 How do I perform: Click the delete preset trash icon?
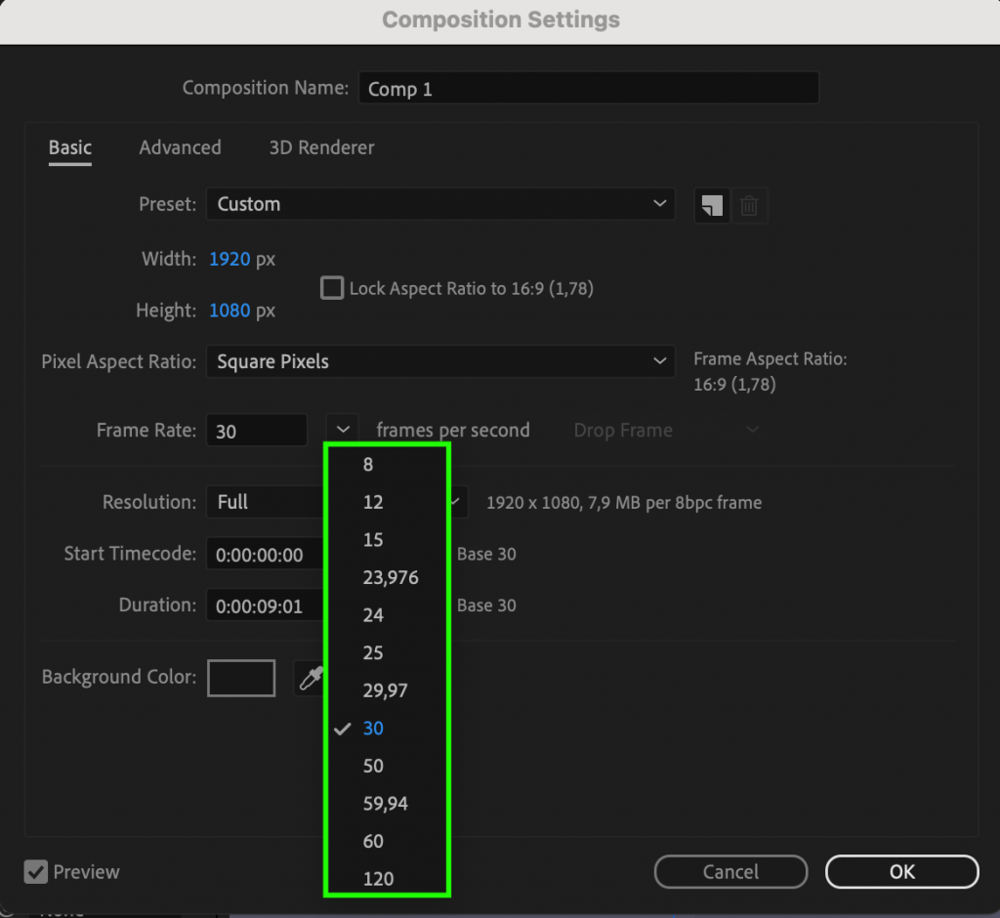(x=749, y=205)
